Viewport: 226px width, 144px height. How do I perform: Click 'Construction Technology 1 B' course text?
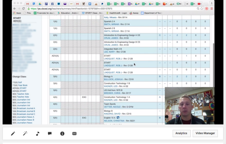(x=117, y=83)
